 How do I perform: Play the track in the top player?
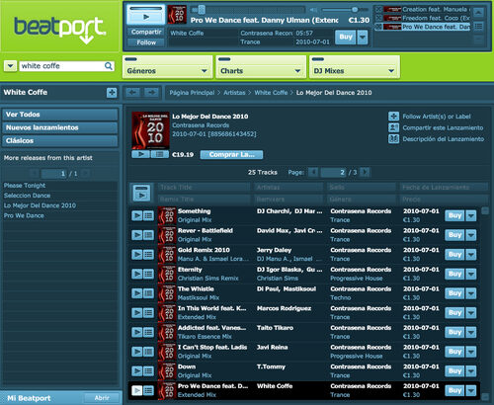coord(146,17)
